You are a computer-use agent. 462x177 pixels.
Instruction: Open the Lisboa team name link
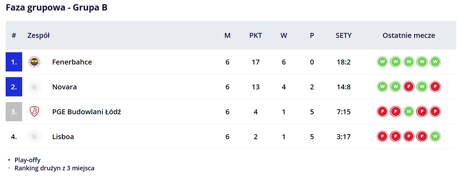click(x=63, y=137)
